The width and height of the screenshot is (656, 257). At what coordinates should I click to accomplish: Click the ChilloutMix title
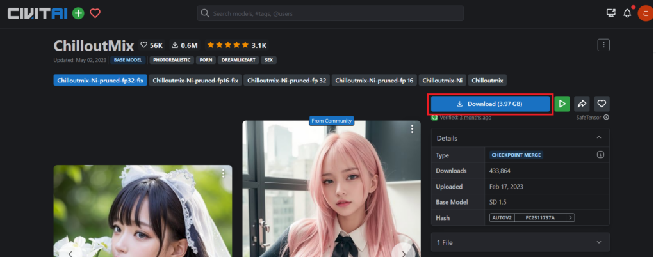[94, 45]
